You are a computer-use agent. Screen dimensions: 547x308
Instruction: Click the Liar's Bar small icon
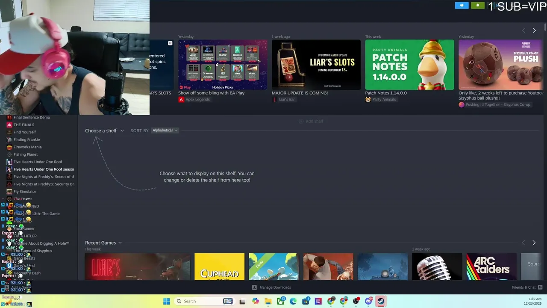tap(275, 99)
